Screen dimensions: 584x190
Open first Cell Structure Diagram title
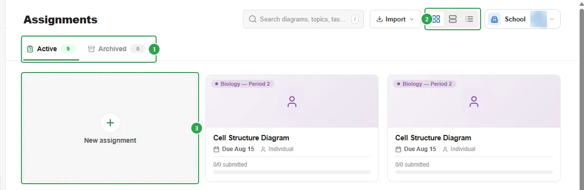251,138
